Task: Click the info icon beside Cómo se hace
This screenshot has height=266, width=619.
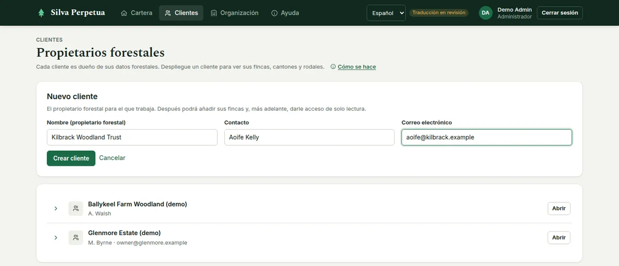Action: coord(333,67)
